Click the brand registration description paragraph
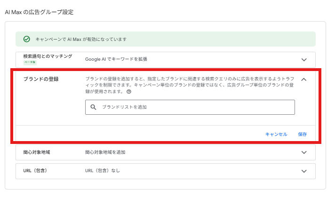 pos(190,85)
